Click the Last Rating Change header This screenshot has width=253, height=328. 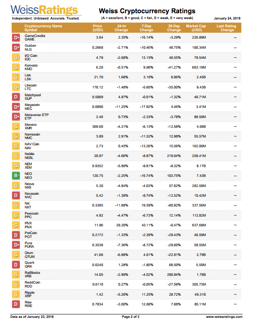[226, 28]
